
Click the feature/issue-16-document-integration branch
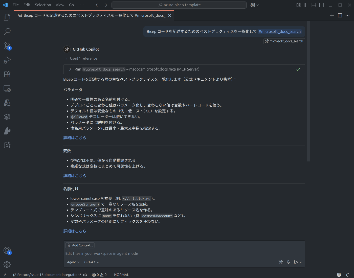[47, 275]
